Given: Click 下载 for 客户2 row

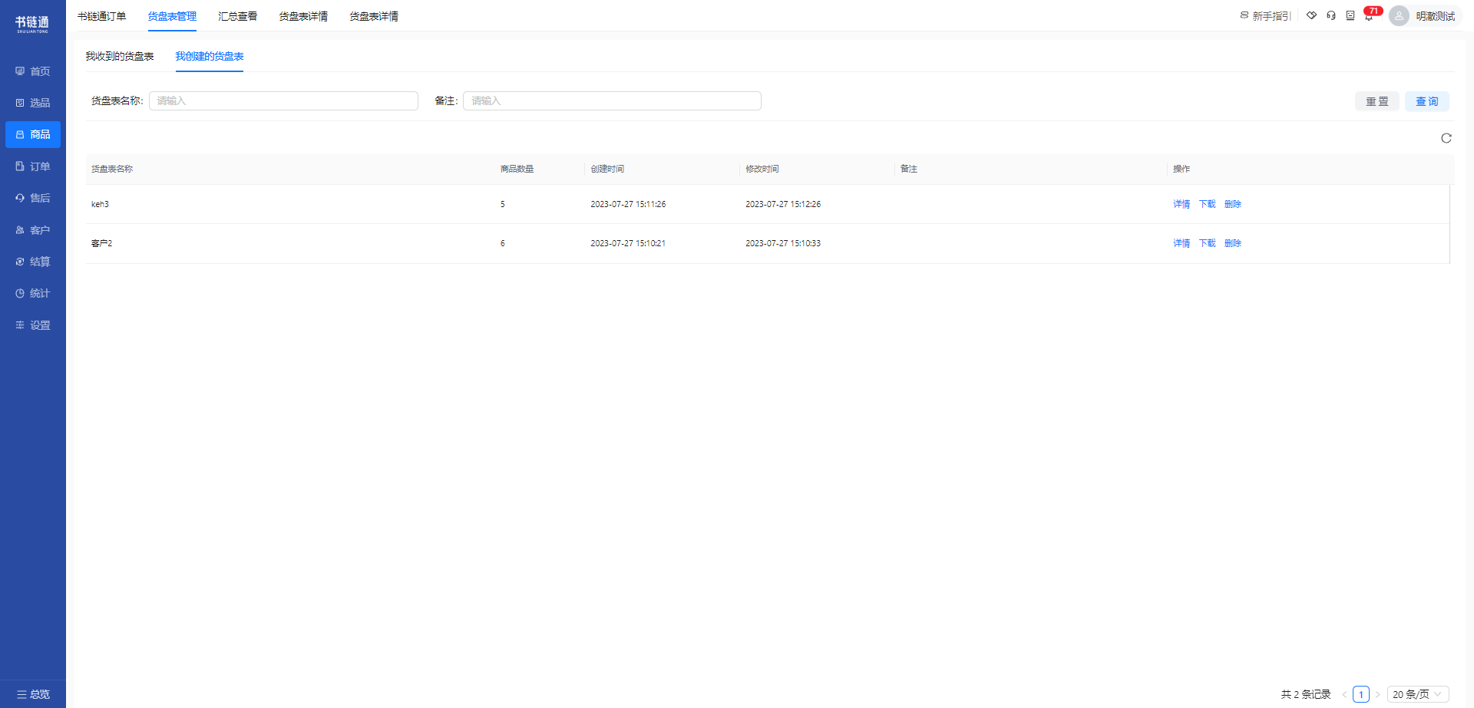Looking at the screenshot, I should tap(1208, 243).
